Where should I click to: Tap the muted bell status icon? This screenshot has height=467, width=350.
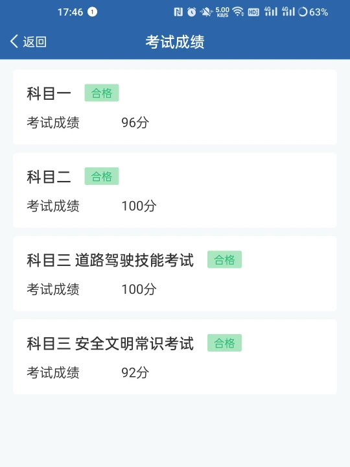[206, 12]
